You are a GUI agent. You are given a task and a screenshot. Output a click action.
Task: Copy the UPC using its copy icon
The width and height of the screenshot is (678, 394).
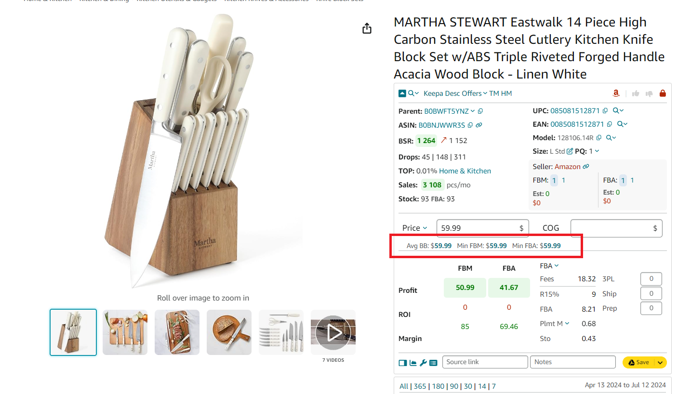(605, 110)
